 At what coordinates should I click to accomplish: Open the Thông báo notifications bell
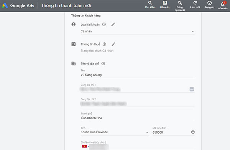tap(223, 5)
